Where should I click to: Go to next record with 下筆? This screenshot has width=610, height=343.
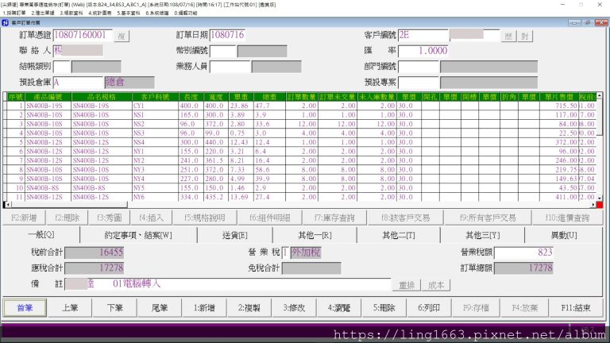(x=114, y=307)
